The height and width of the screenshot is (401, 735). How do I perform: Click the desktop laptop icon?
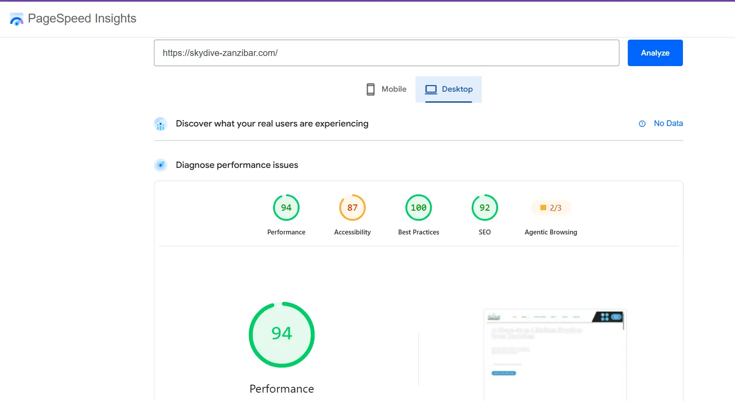[431, 89]
